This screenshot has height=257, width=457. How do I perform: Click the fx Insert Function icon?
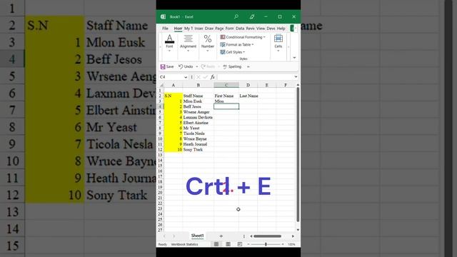tap(213, 77)
